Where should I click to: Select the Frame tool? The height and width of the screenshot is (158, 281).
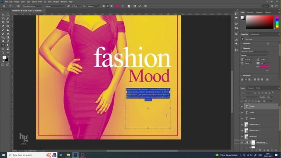coord(8,22)
